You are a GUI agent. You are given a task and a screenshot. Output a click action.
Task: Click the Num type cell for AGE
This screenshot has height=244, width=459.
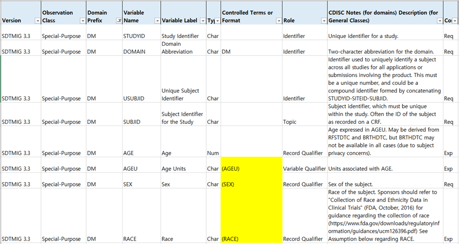click(213, 153)
